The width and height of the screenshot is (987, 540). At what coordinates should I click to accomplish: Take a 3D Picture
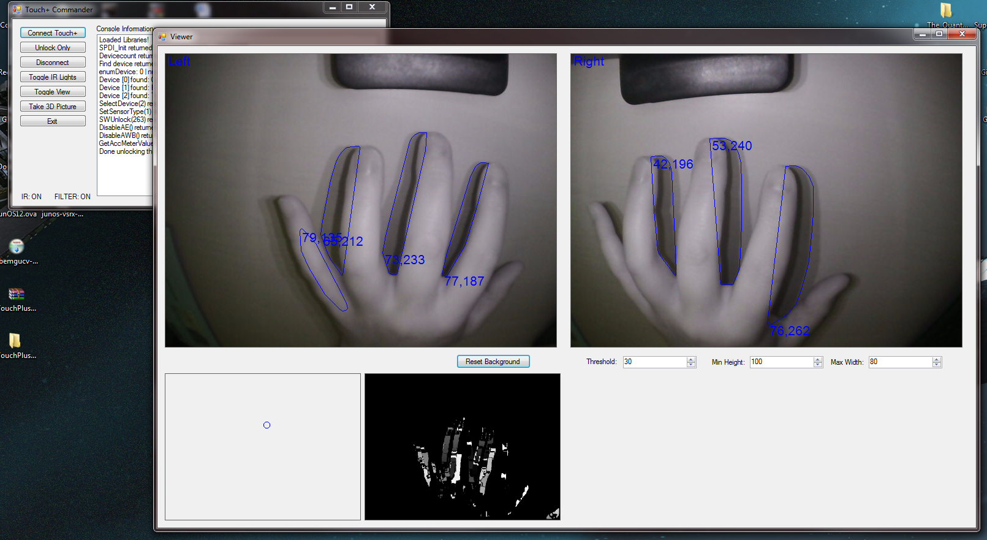(x=53, y=107)
